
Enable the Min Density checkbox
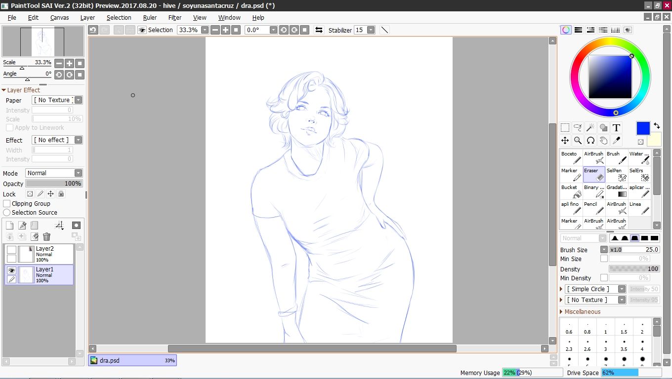pyautogui.click(x=604, y=278)
